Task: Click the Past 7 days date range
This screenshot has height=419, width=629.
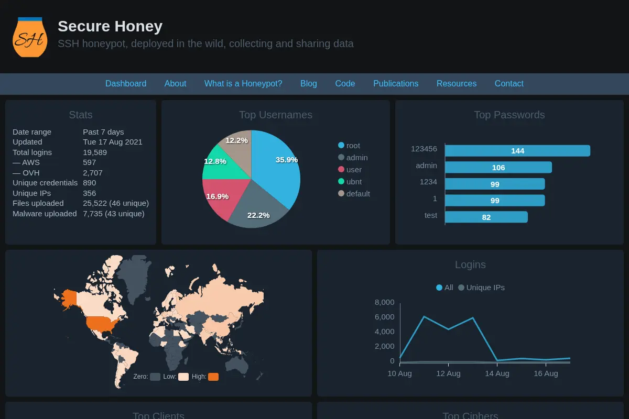Action: [x=103, y=132]
